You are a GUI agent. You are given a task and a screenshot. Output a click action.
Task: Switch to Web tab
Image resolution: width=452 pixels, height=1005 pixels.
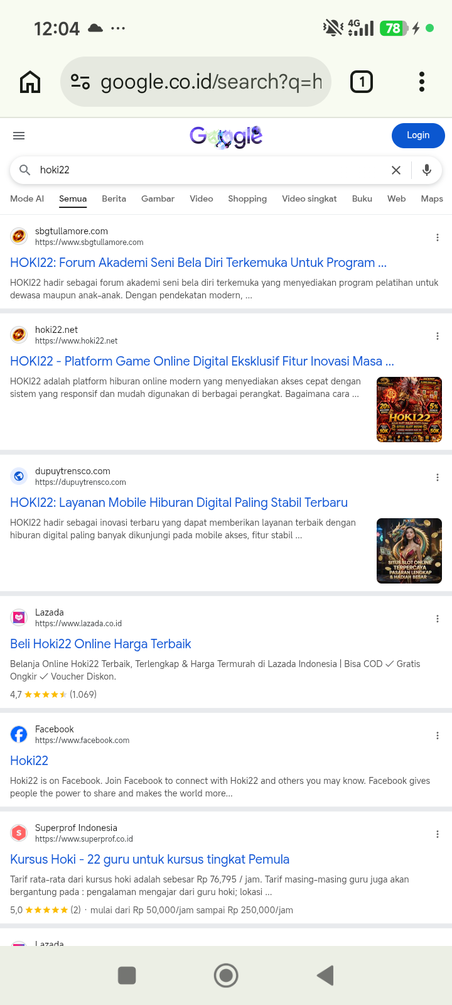(x=397, y=198)
